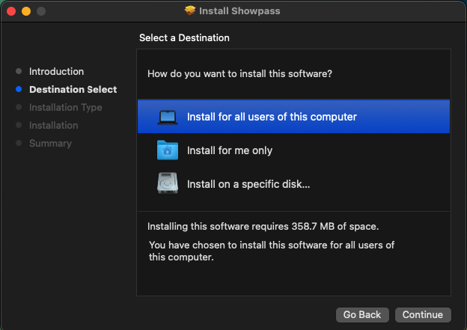Select Destination Select step in sidebar

point(73,89)
